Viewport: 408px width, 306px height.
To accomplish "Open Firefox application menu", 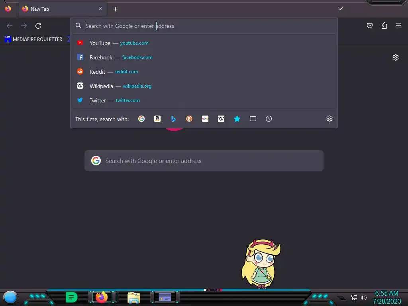I will [x=398, y=25].
